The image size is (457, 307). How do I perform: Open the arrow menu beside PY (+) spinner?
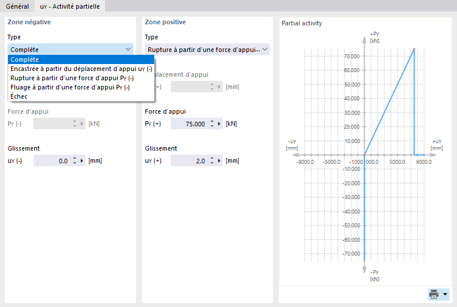[x=220, y=124]
